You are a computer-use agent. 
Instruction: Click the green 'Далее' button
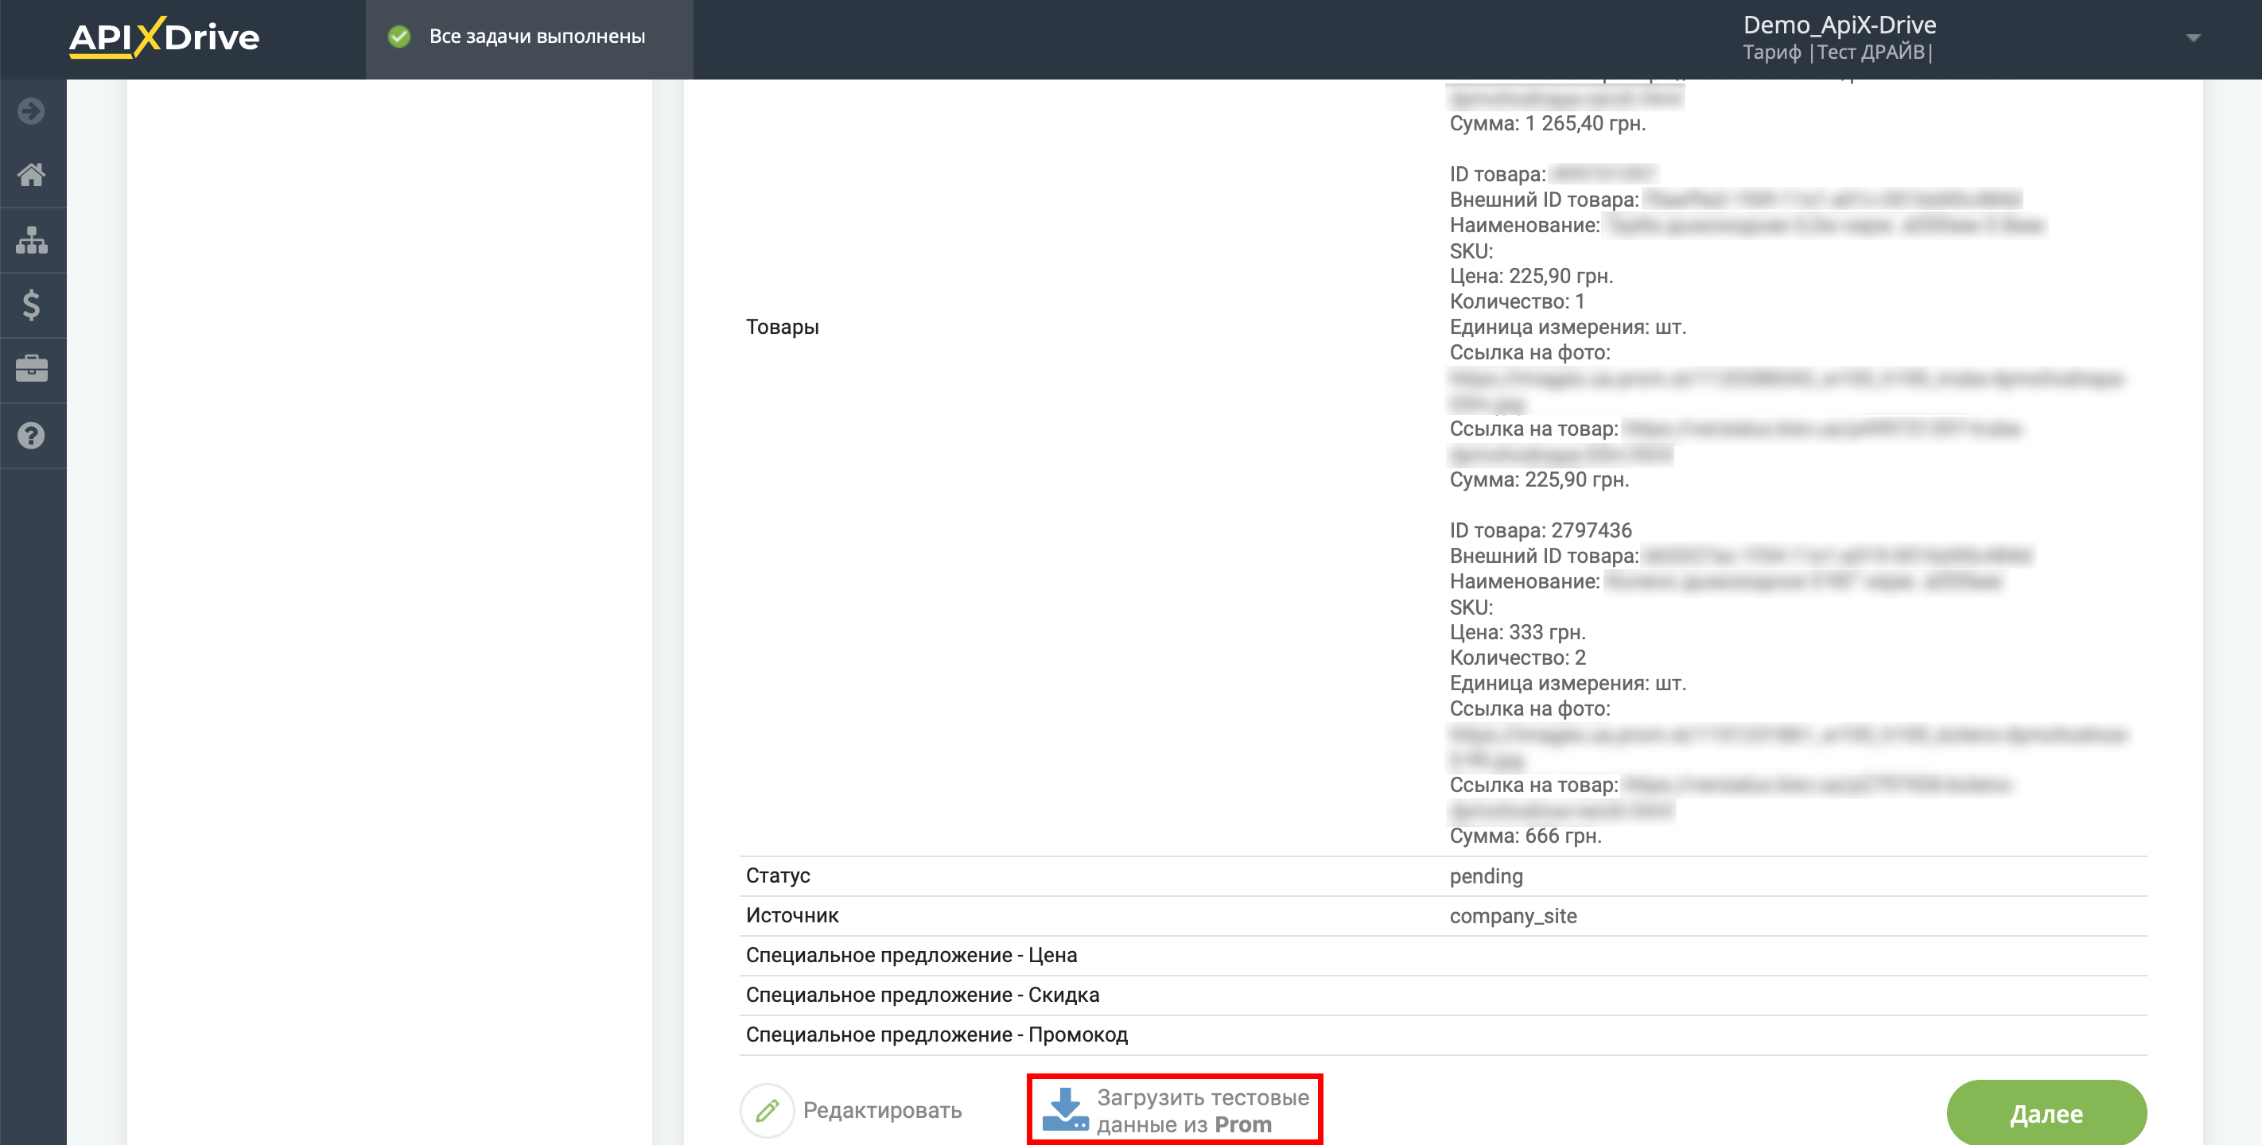tap(2047, 1113)
